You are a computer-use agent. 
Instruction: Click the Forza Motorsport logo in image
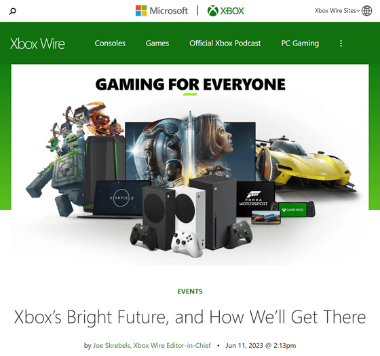point(254,198)
